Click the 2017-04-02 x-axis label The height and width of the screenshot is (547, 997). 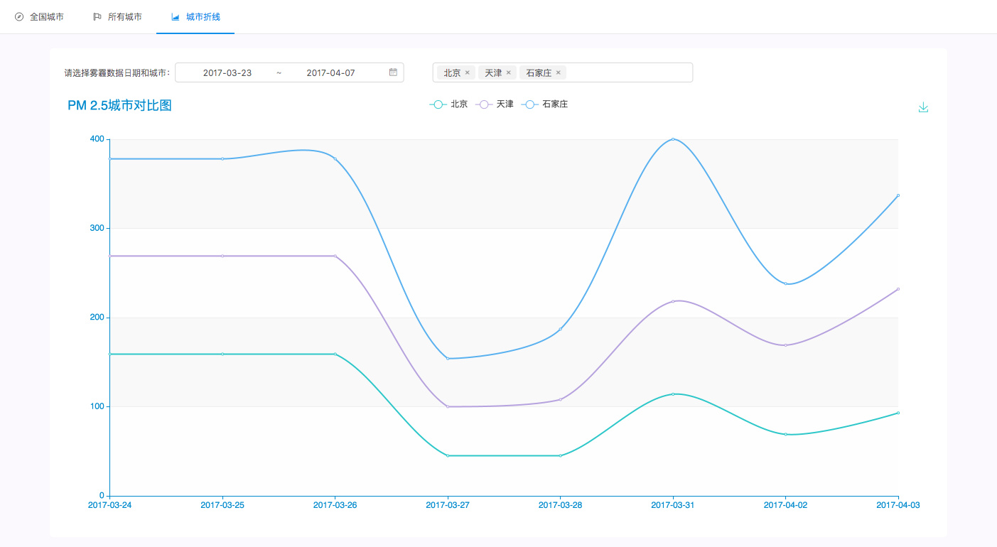click(786, 505)
